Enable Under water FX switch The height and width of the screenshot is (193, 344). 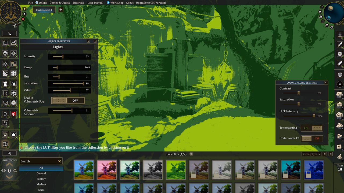click(x=312, y=138)
